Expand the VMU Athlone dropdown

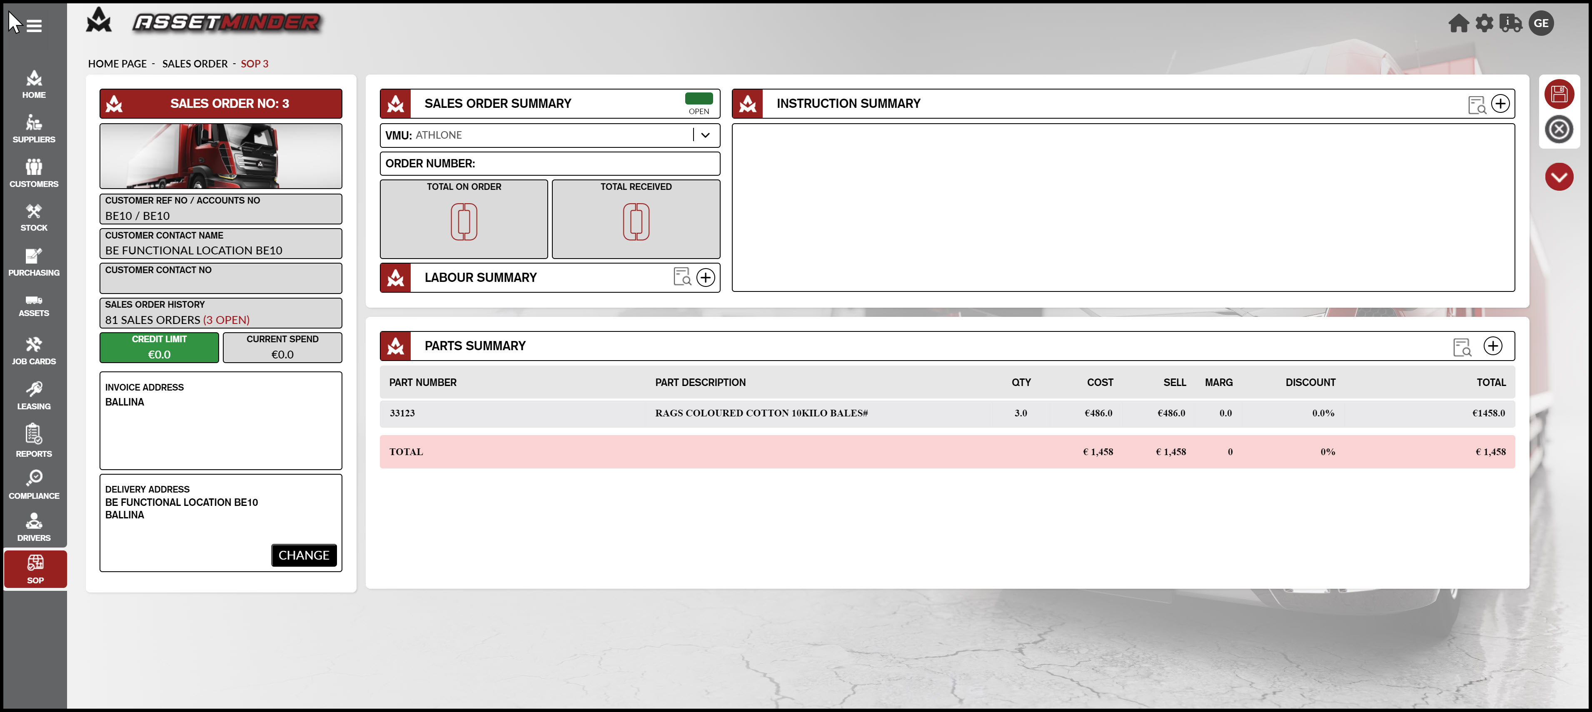[x=705, y=135]
